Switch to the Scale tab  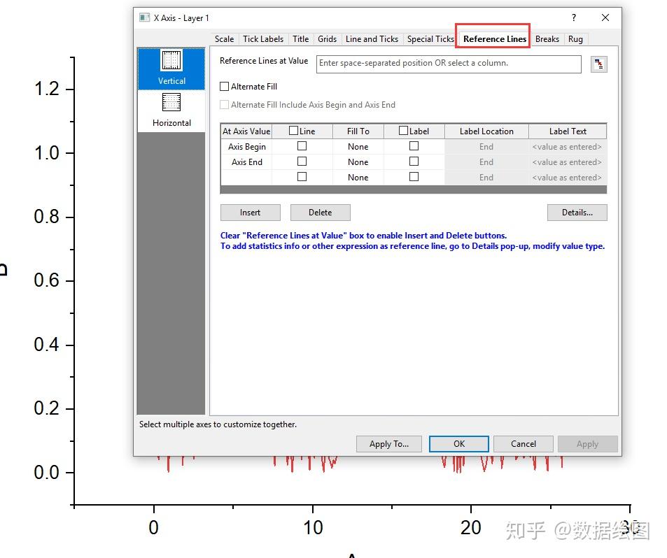point(224,39)
